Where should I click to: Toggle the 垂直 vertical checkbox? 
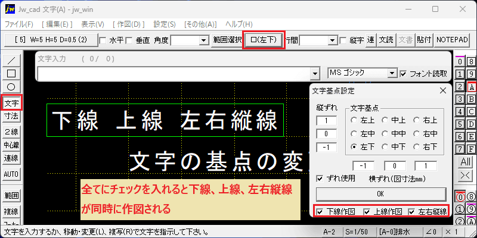(129, 40)
